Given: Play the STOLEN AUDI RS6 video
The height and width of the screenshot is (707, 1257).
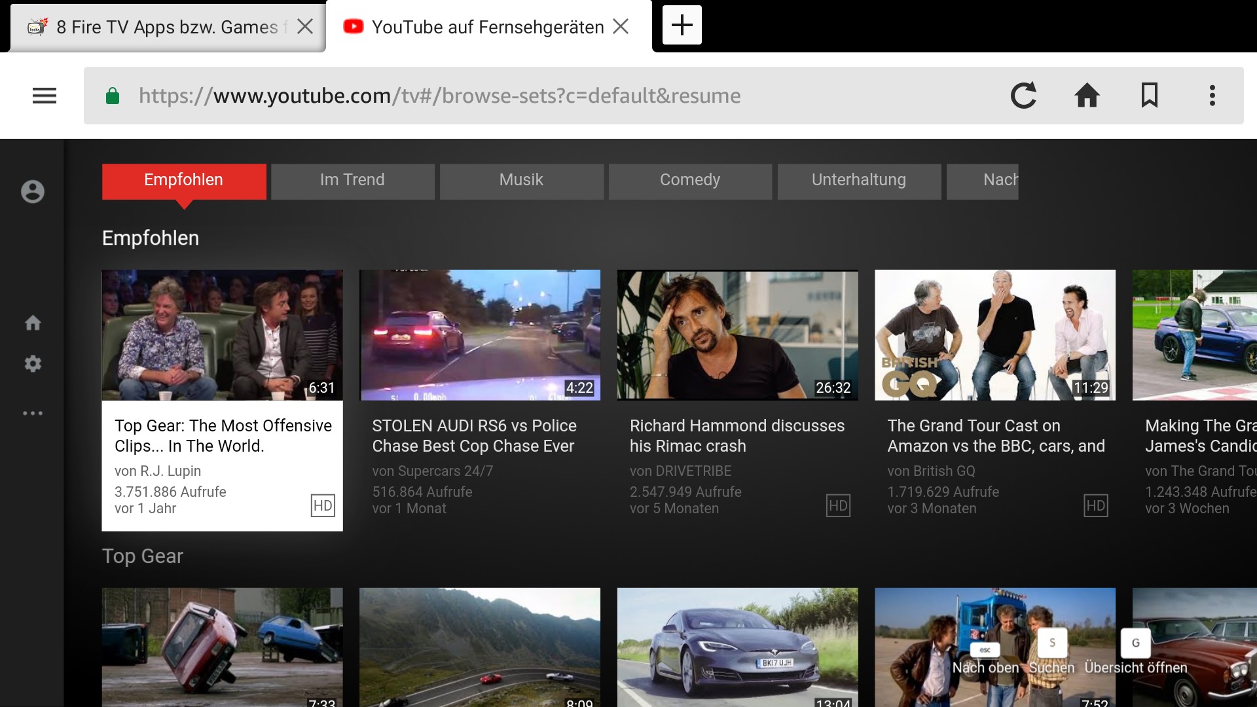Looking at the screenshot, I should coord(480,335).
